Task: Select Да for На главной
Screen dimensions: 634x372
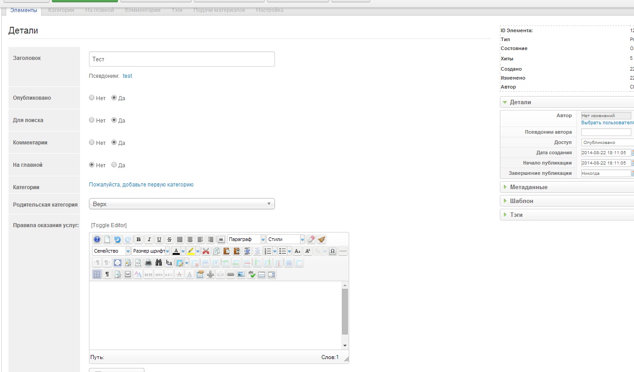Action: (114, 165)
